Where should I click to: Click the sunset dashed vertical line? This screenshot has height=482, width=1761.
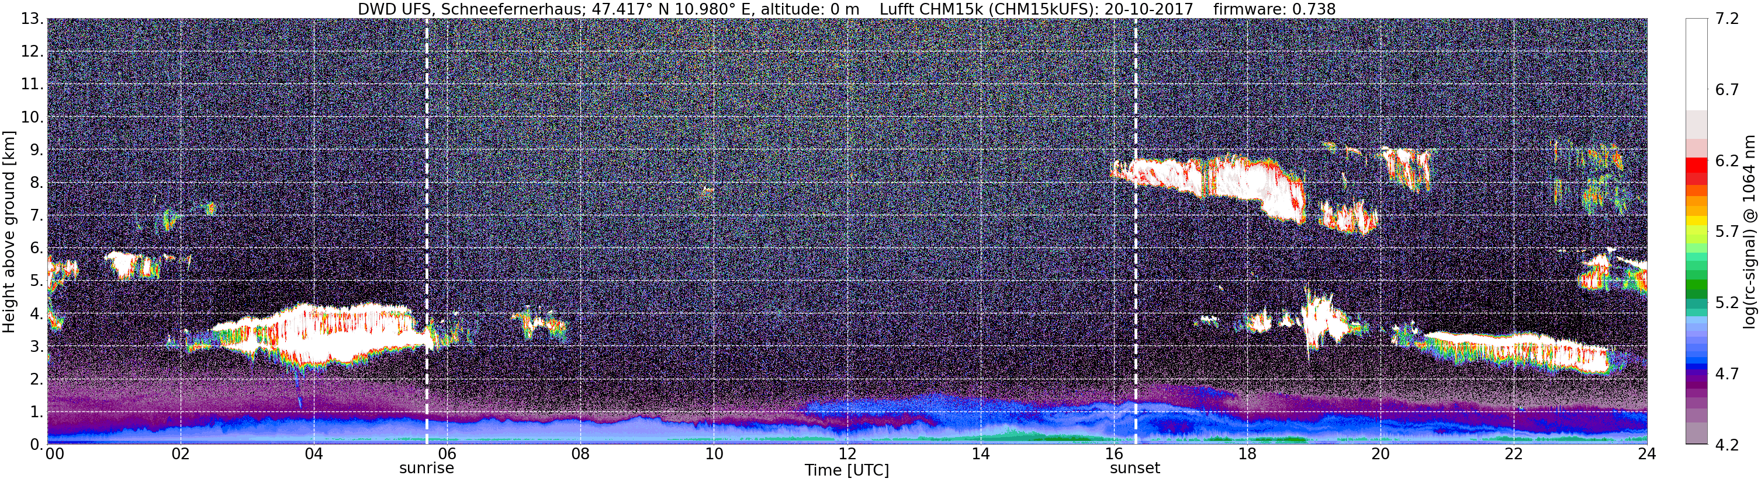coord(1136,232)
